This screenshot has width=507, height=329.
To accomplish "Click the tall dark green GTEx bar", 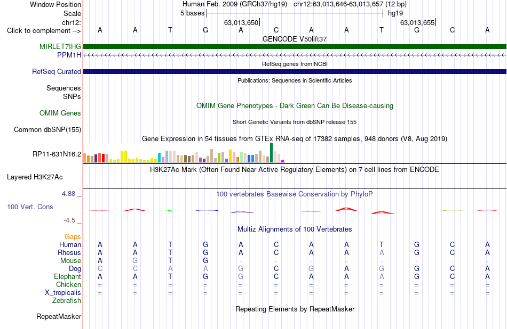I will [272, 153].
